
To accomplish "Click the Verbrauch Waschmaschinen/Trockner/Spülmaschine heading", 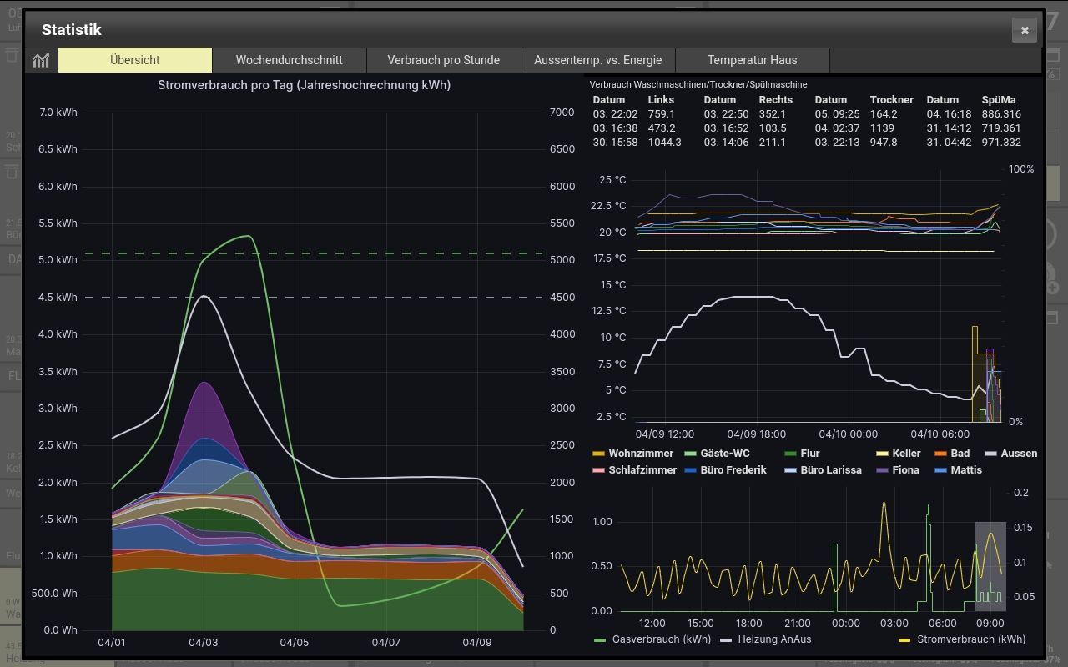I will (698, 84).
